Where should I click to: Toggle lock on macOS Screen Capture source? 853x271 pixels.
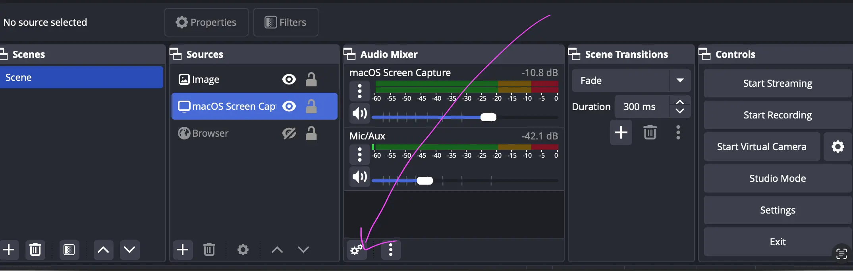coord(311,106)
